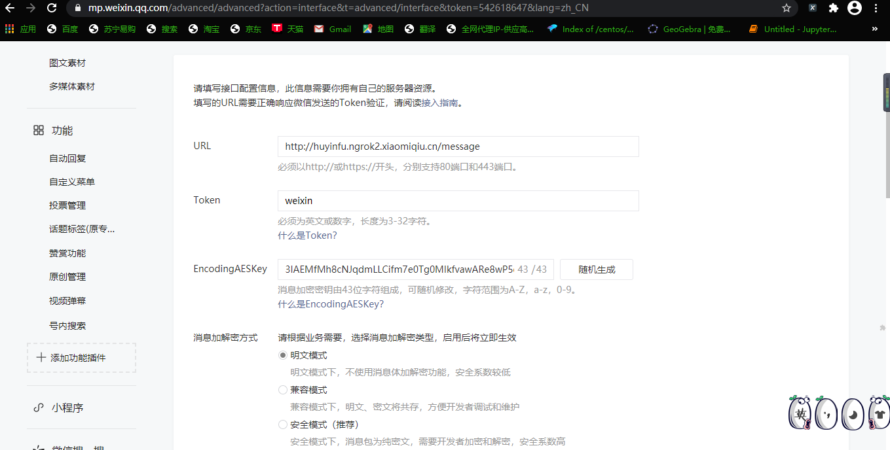
Task: Open 原创管理 in the sidebar
Action: pos(67,277)
